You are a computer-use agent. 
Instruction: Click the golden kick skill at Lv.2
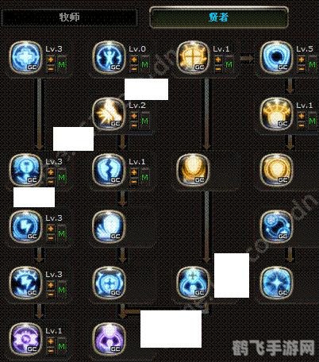(x=109, y=114)
